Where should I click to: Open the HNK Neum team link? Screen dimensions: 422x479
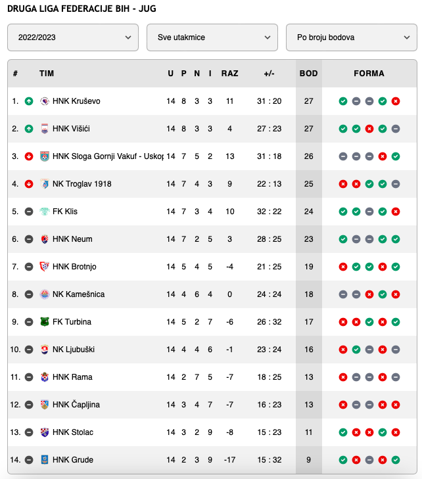pos(72,239)
